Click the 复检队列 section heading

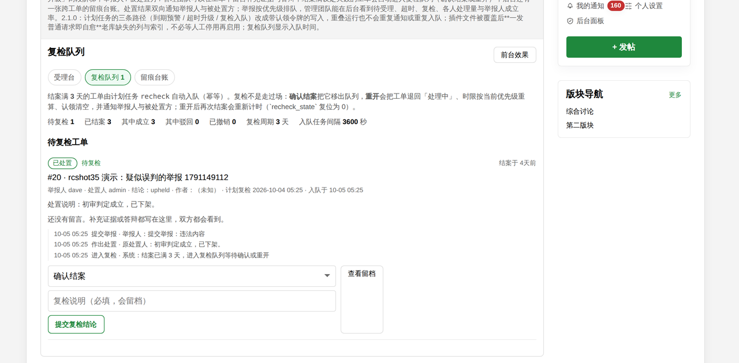point(66,52)
